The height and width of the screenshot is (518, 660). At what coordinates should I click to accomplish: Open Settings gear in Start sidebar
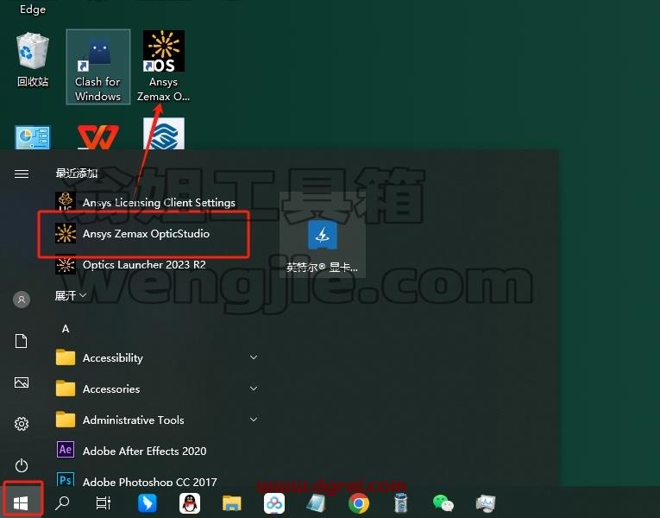tap(22, 424)
